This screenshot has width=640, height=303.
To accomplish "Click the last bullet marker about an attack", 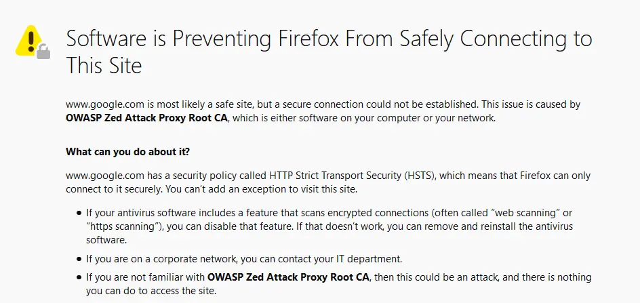I will (x=79, y=278).
